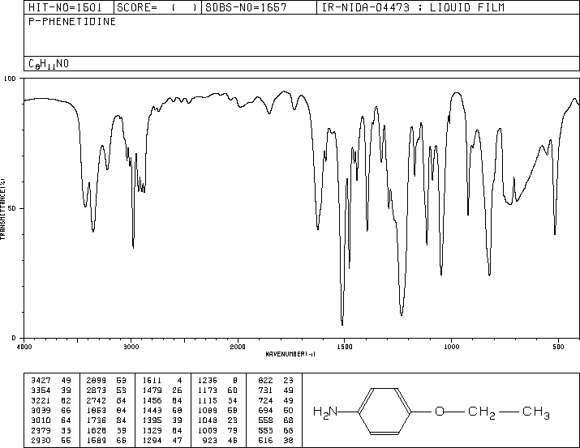Click the WAVENUMBER axis label
The image size is (580, 448).
[290, 354]
